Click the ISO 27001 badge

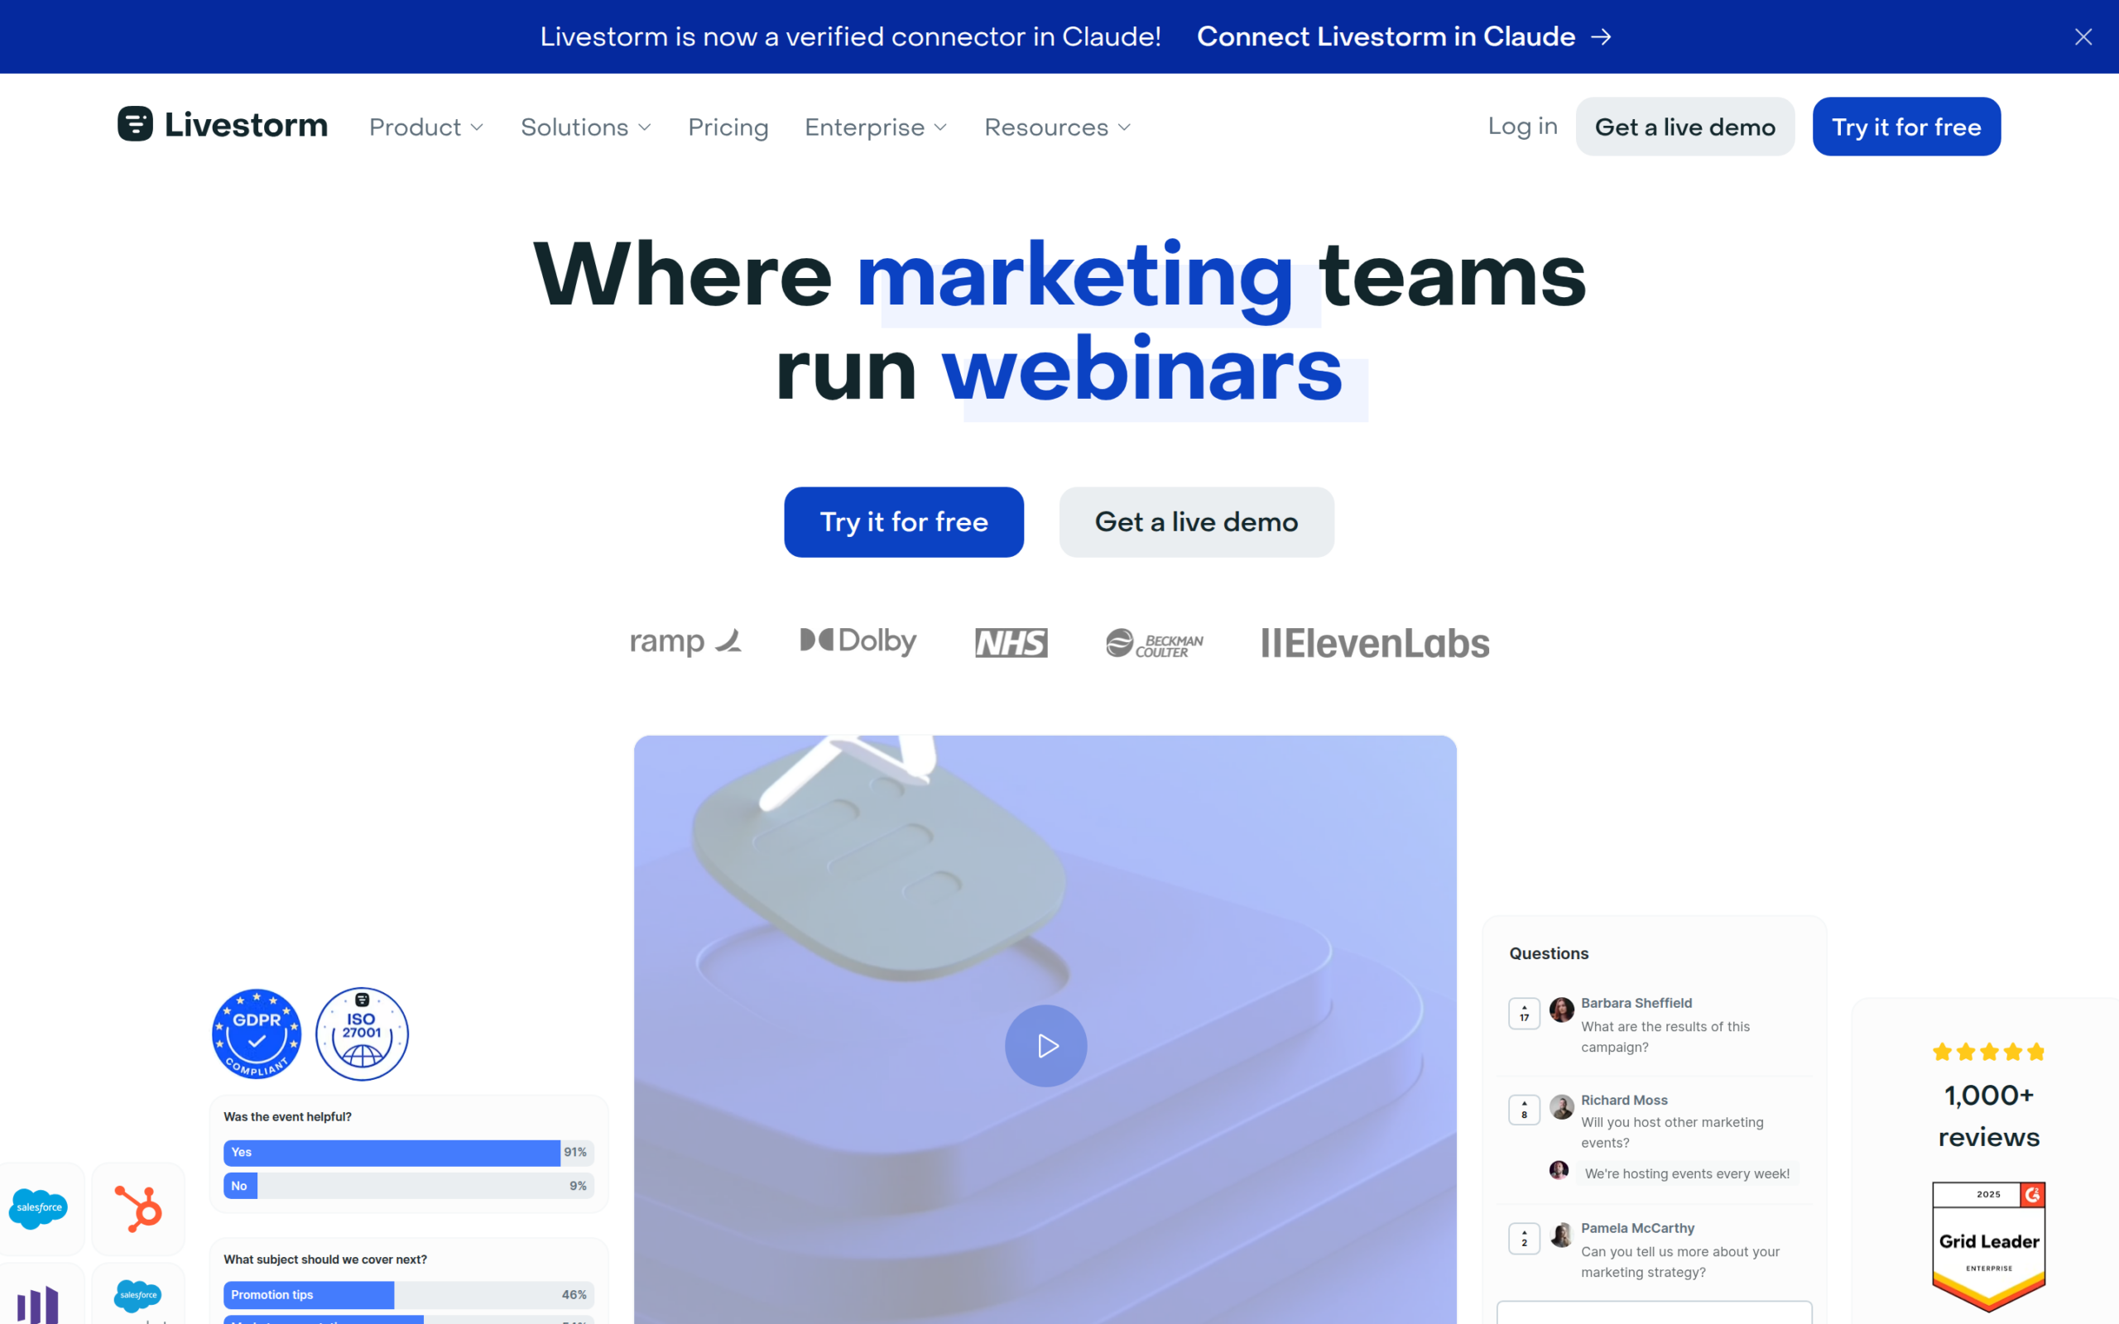(362, 1034)
